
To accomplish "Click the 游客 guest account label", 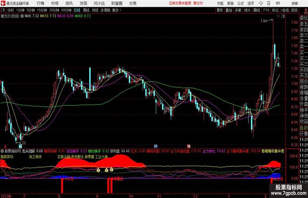I will coord(295,3).
